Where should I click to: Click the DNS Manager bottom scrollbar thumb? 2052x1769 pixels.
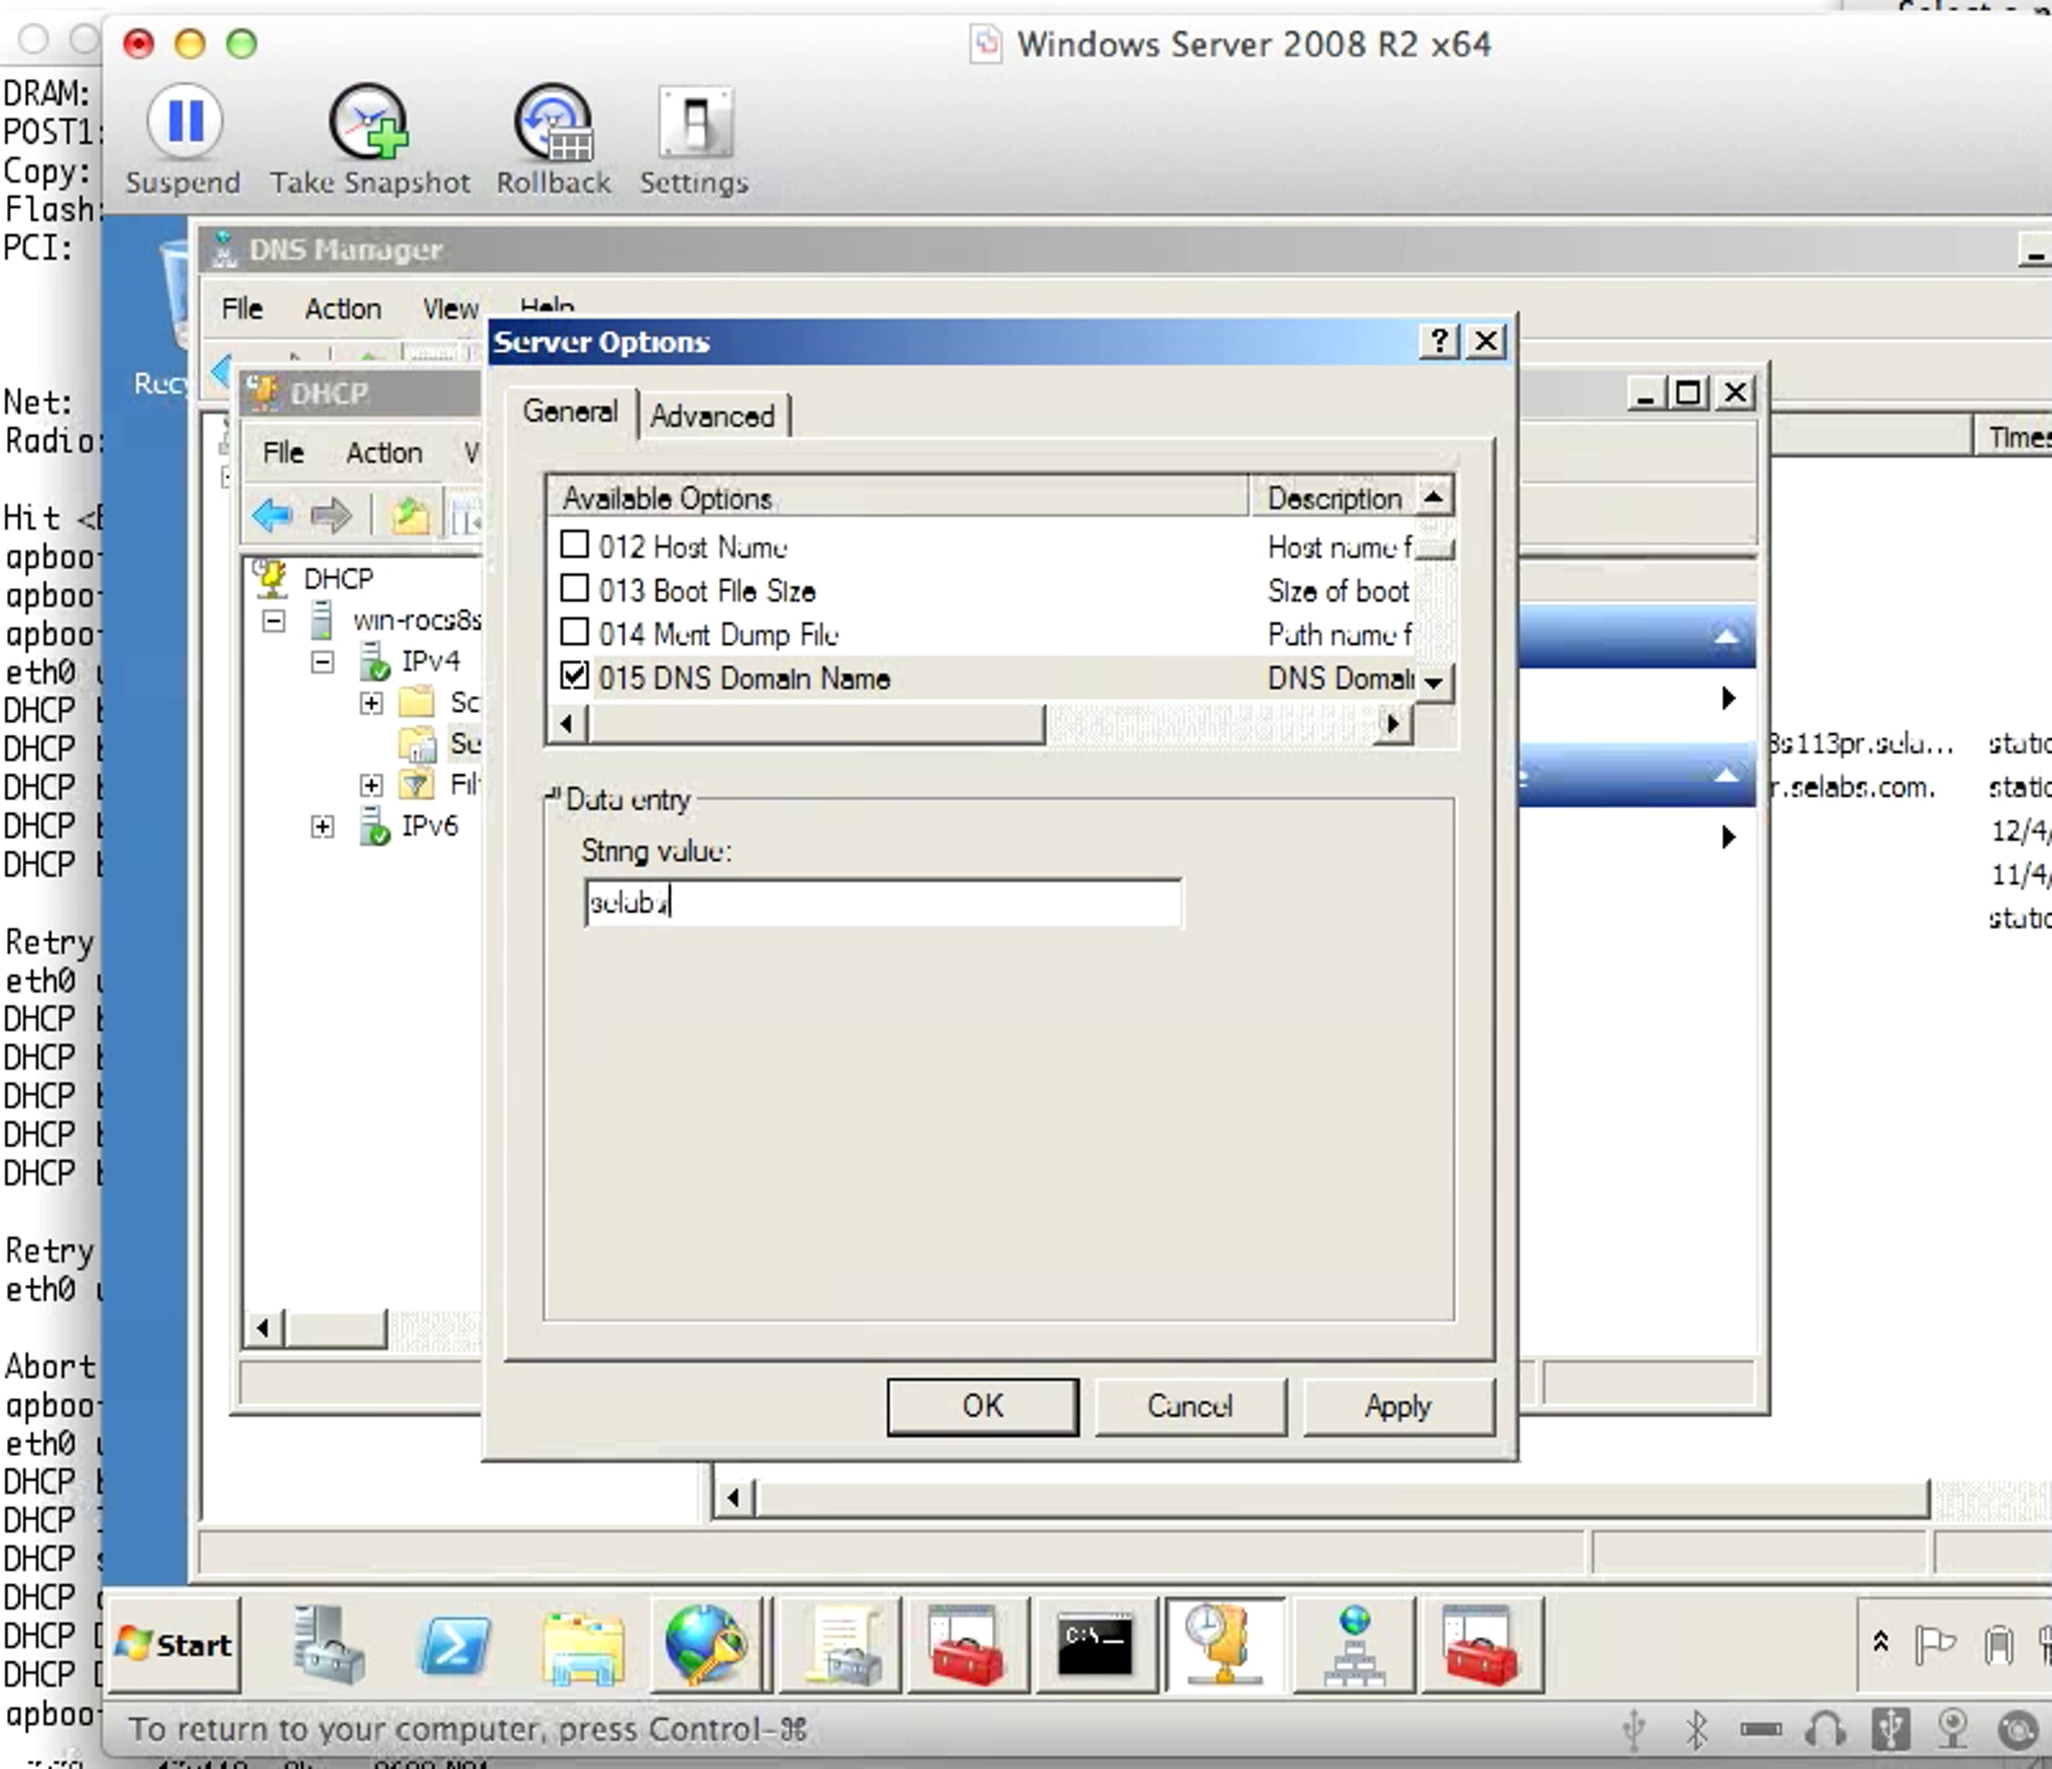[1341, 1498]
